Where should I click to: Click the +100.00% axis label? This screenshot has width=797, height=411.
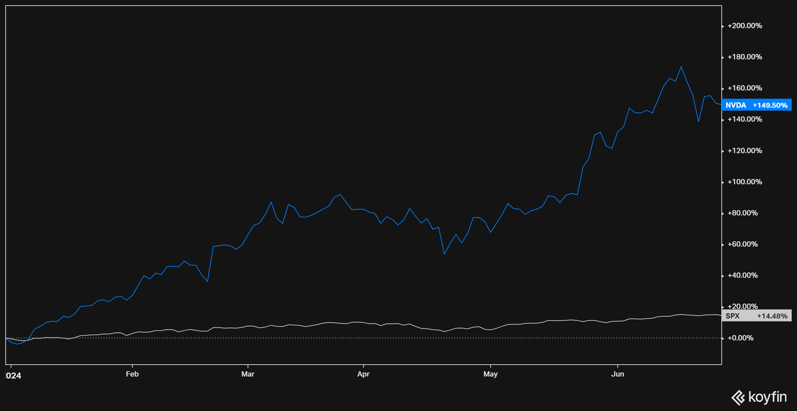745,182
